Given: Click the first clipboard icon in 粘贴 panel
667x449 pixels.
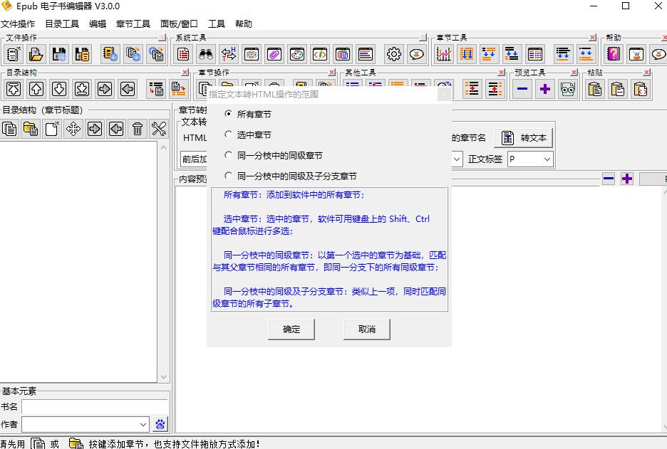Looking at the screenshot, I should point(594,89).
